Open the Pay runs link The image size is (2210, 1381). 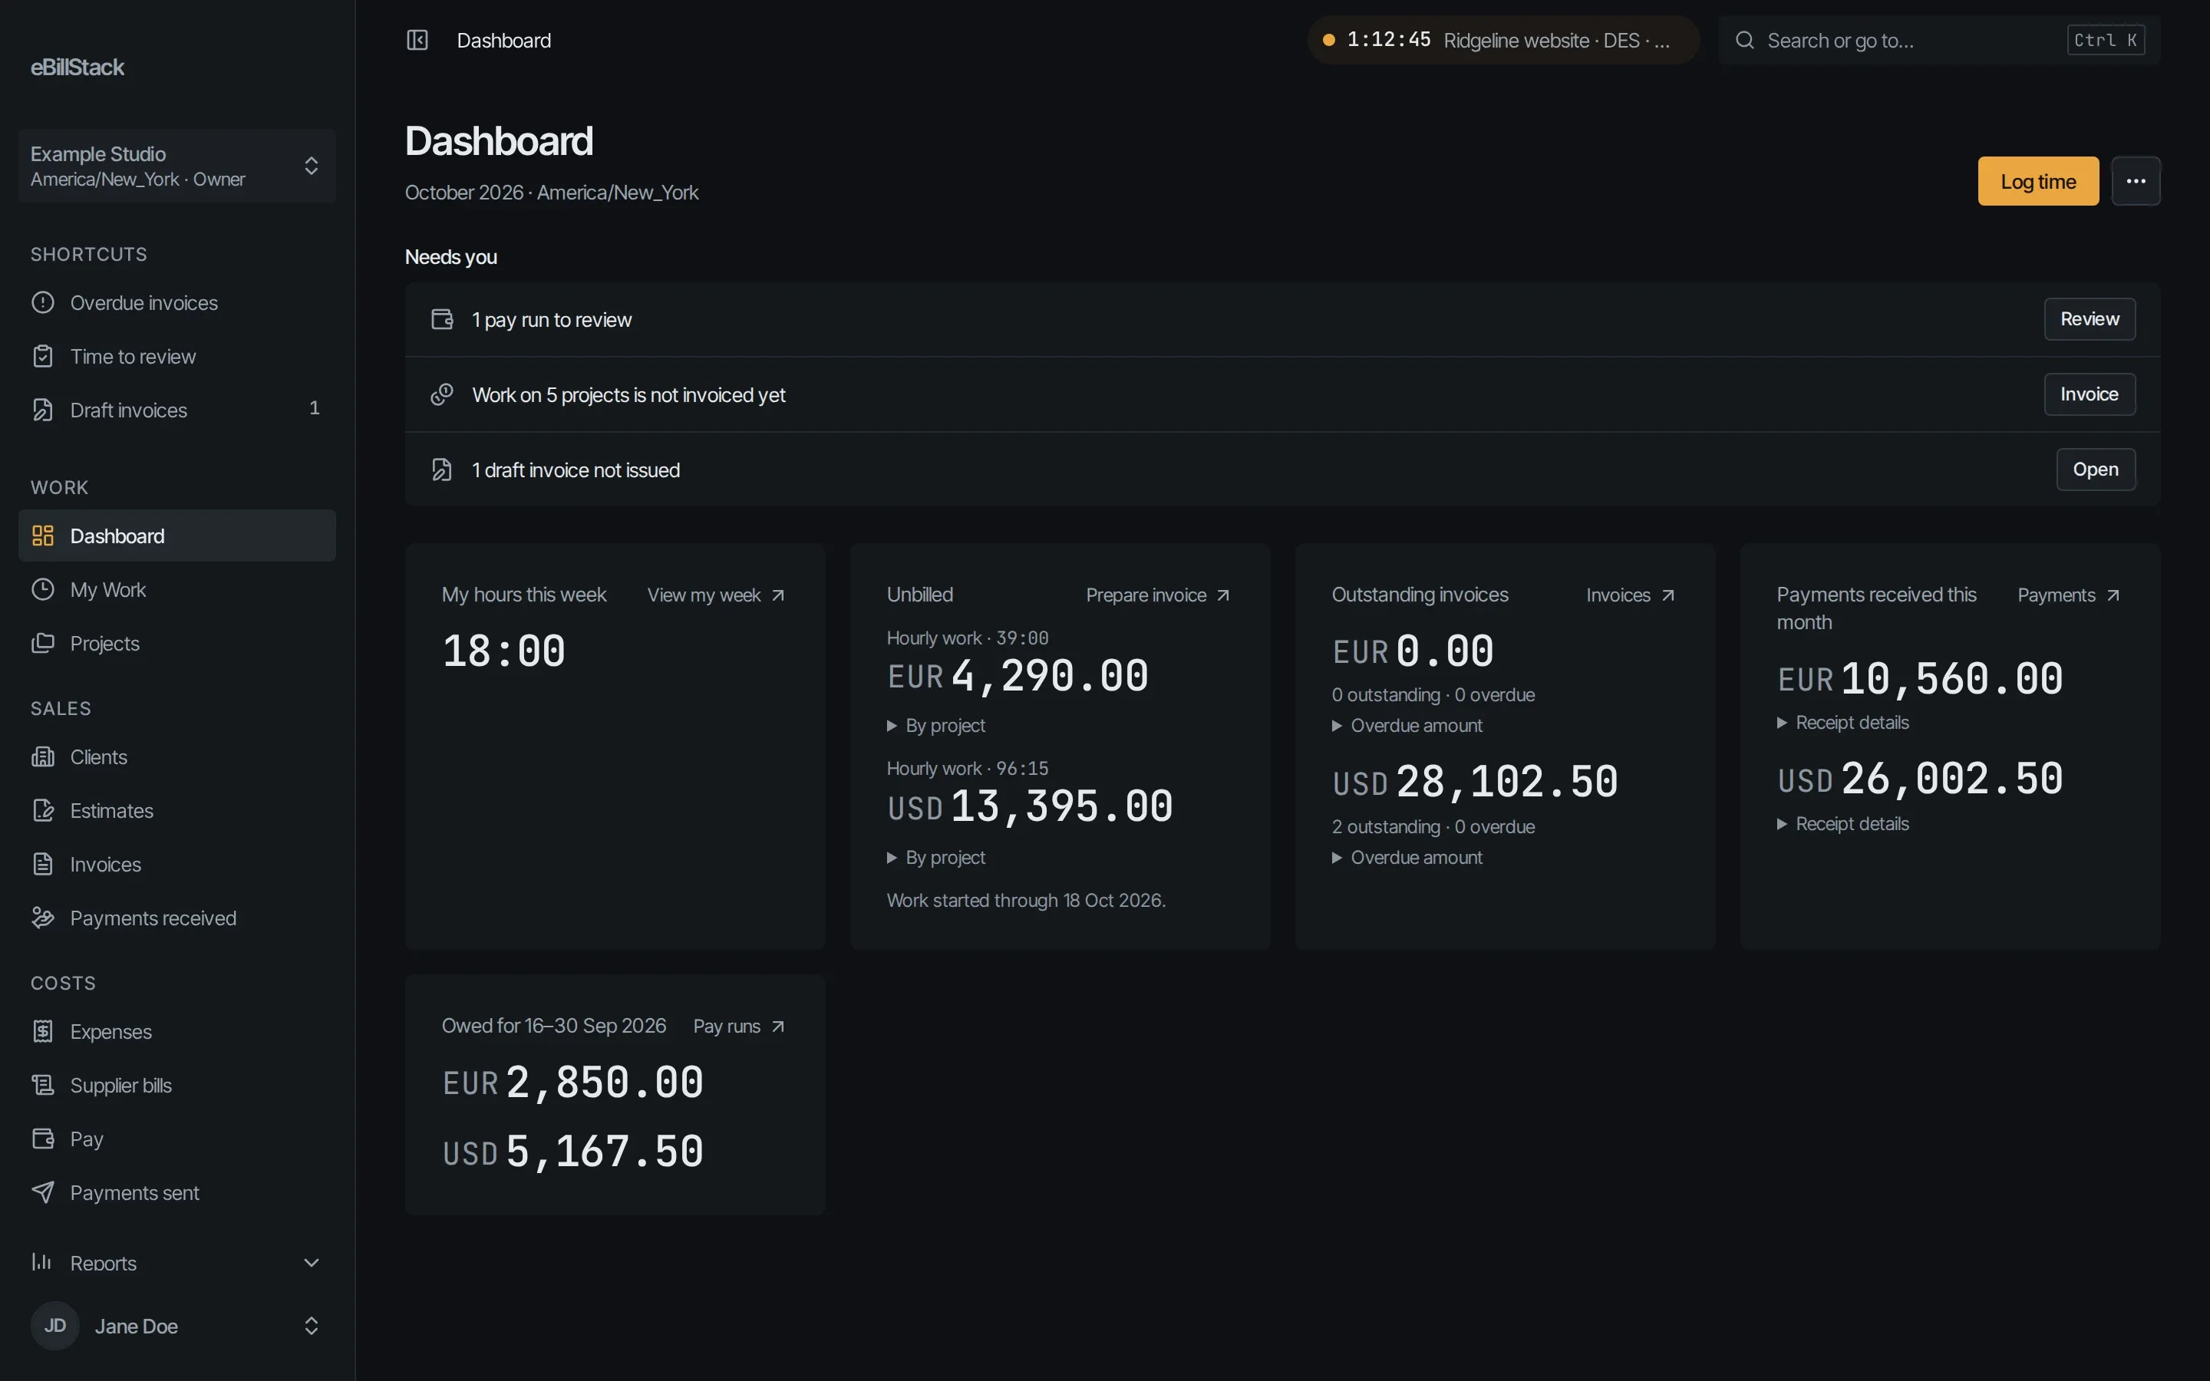tap(739, 1026)
